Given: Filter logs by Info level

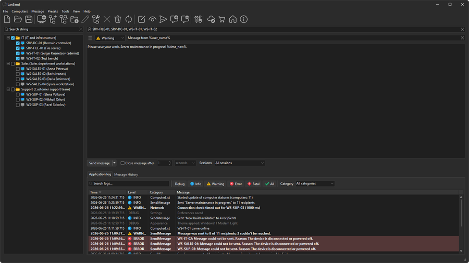Looking at the screenshot, I should point(195,183).
